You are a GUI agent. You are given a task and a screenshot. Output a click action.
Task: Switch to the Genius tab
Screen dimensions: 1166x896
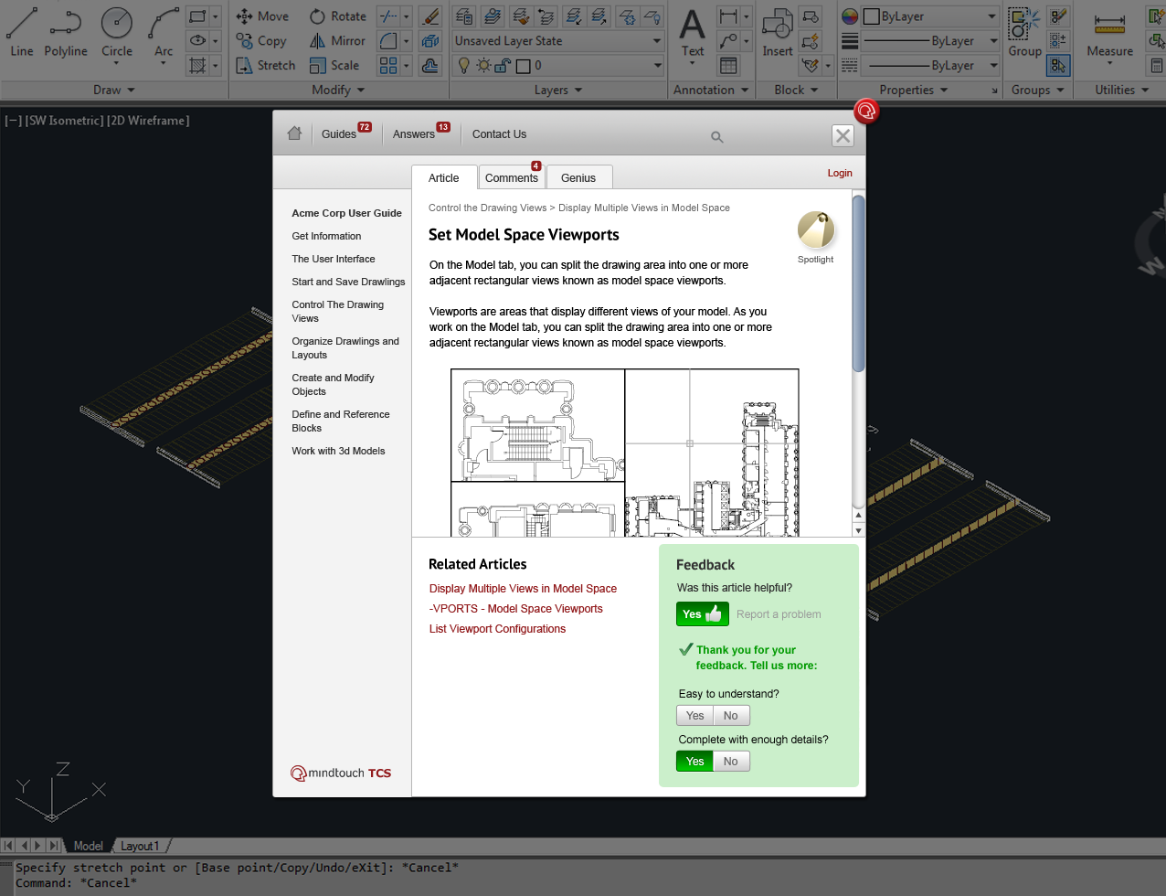(578, 177)
